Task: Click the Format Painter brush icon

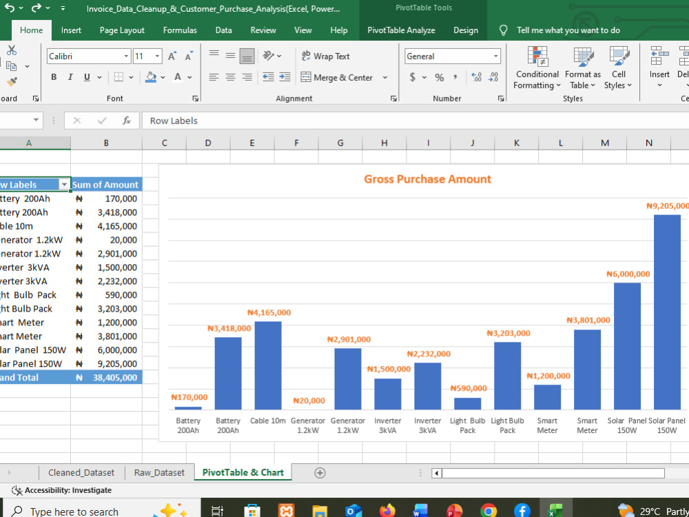Action: (12, 82)
